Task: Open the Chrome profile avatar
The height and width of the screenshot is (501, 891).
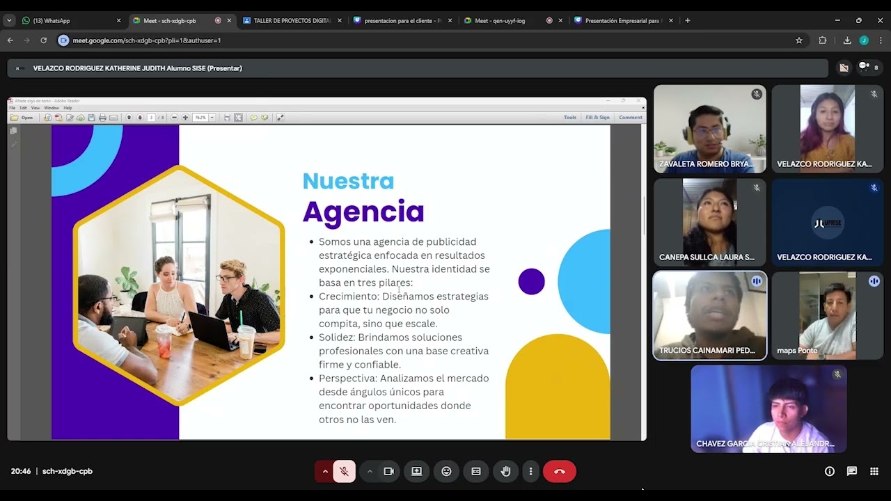Action: [864, 40]
